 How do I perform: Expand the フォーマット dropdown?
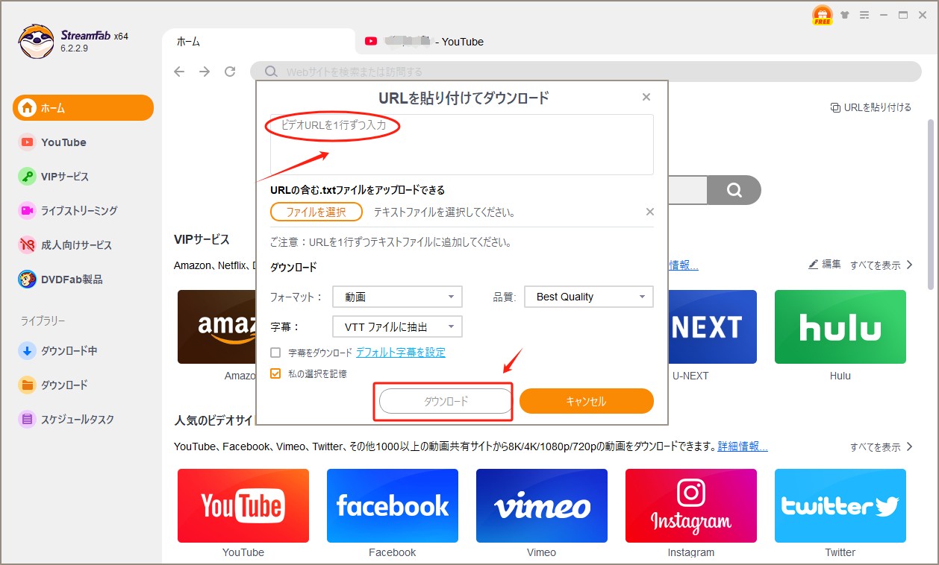(397, 297)
